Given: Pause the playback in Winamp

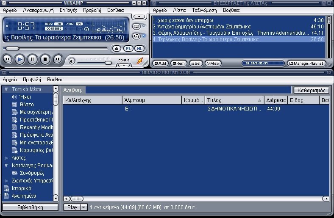Looking at the screenshot, I should (x=32, y=59).
